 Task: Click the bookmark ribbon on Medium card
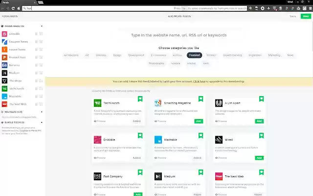pyautogui.click(x=201, y=172)
